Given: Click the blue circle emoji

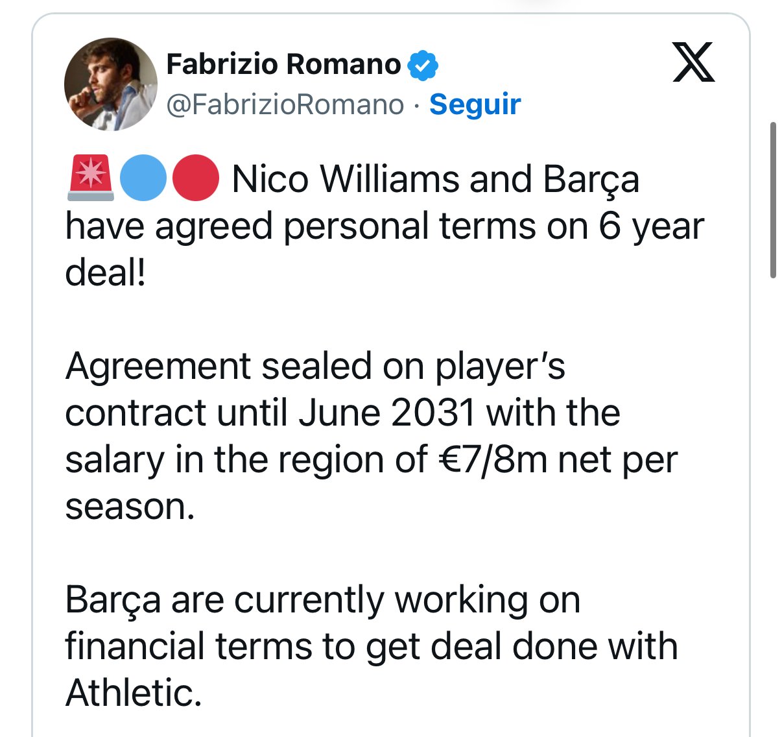Looking at the screenshot, I should click(143, 178).
